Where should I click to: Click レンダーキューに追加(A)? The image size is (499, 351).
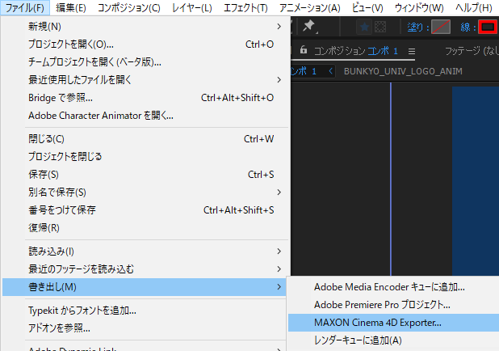point(359,340)
